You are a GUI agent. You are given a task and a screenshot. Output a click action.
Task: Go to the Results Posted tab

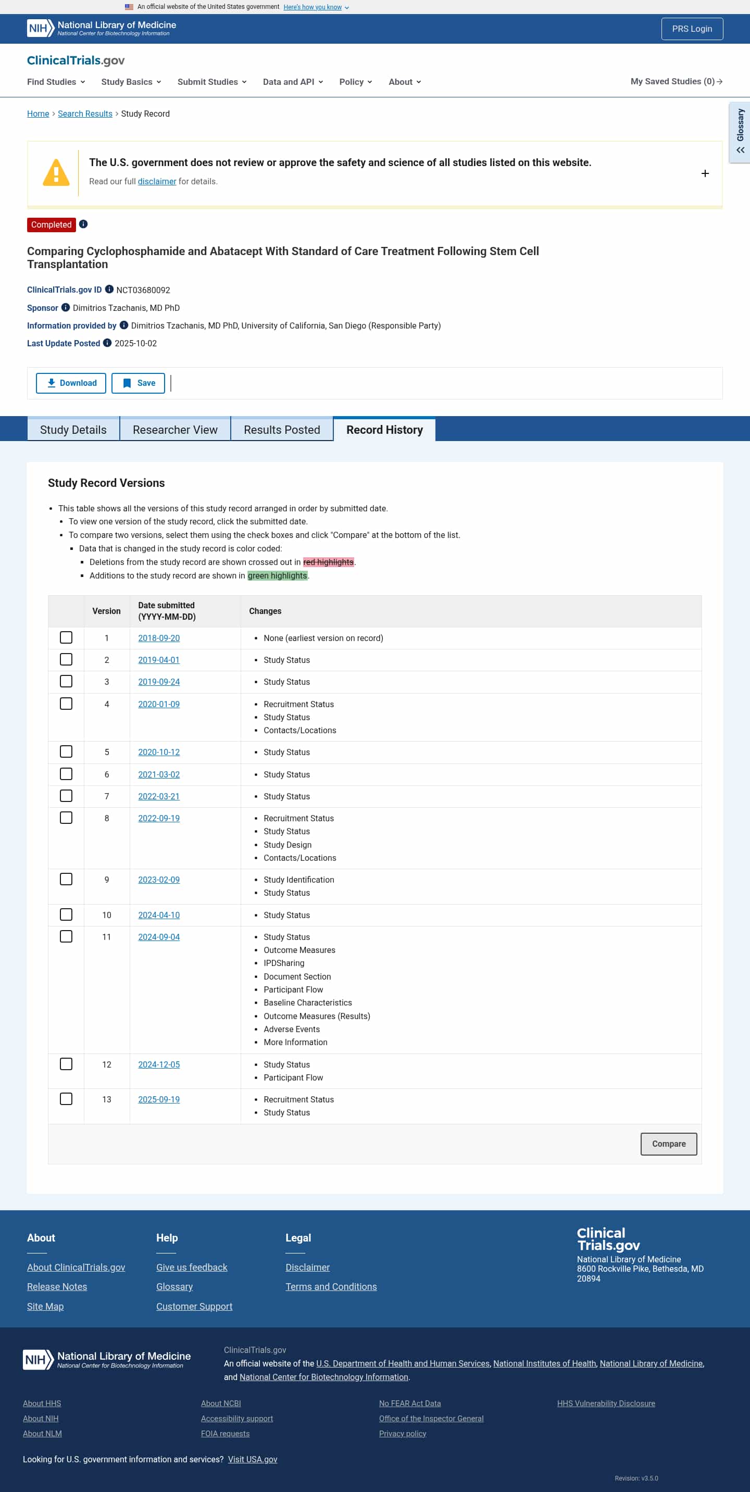click(x=282, y=429)
